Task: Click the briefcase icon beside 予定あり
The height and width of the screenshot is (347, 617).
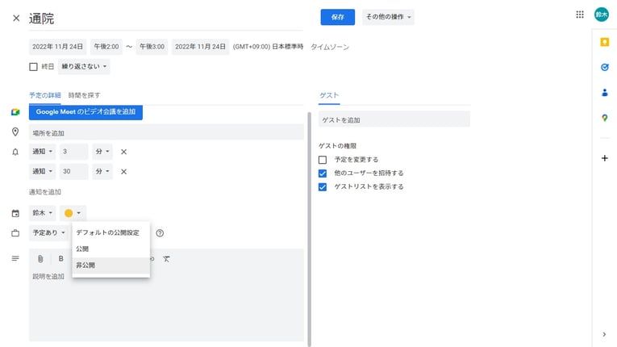Action: [15, 233]
